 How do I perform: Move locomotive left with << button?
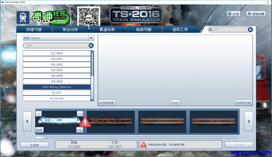[39, 114]
